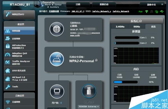Click the Network Map sidebar icon
Image resolution: width=168 pixels, height=109 pixels.
[x=8, y=31]
